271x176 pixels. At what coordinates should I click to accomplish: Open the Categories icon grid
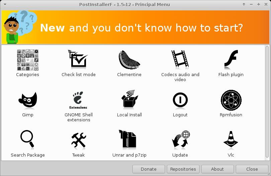[x=28, y=60]
